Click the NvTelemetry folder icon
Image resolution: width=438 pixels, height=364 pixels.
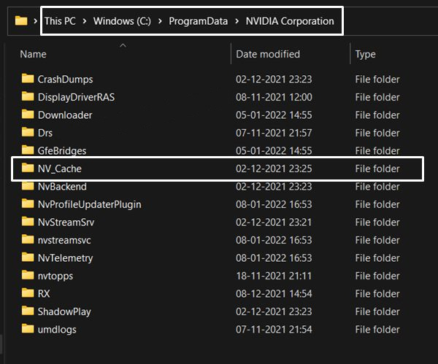28,257
